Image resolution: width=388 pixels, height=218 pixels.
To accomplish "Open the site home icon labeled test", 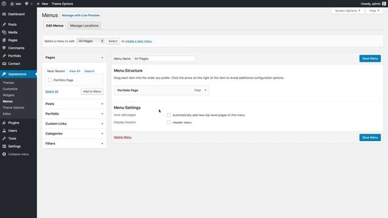I will coord(12,4).
